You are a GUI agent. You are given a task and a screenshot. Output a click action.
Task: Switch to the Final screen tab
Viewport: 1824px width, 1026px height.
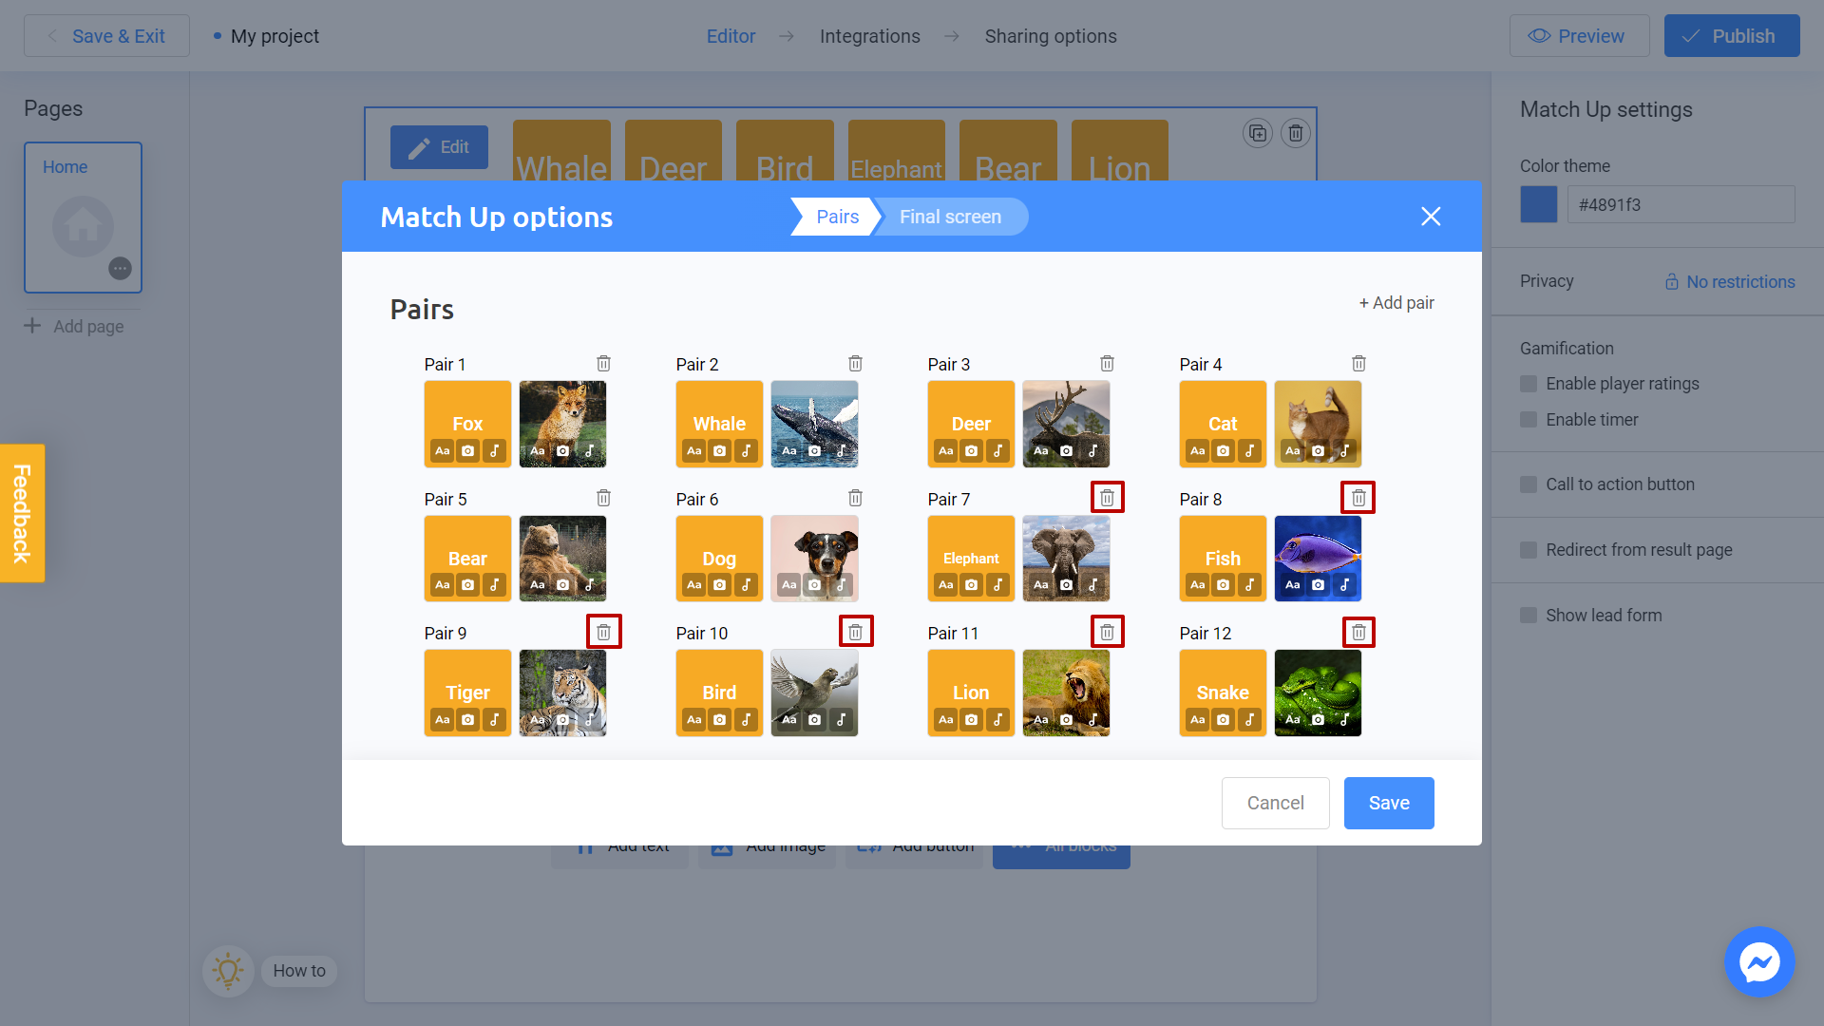pos(950,217)
